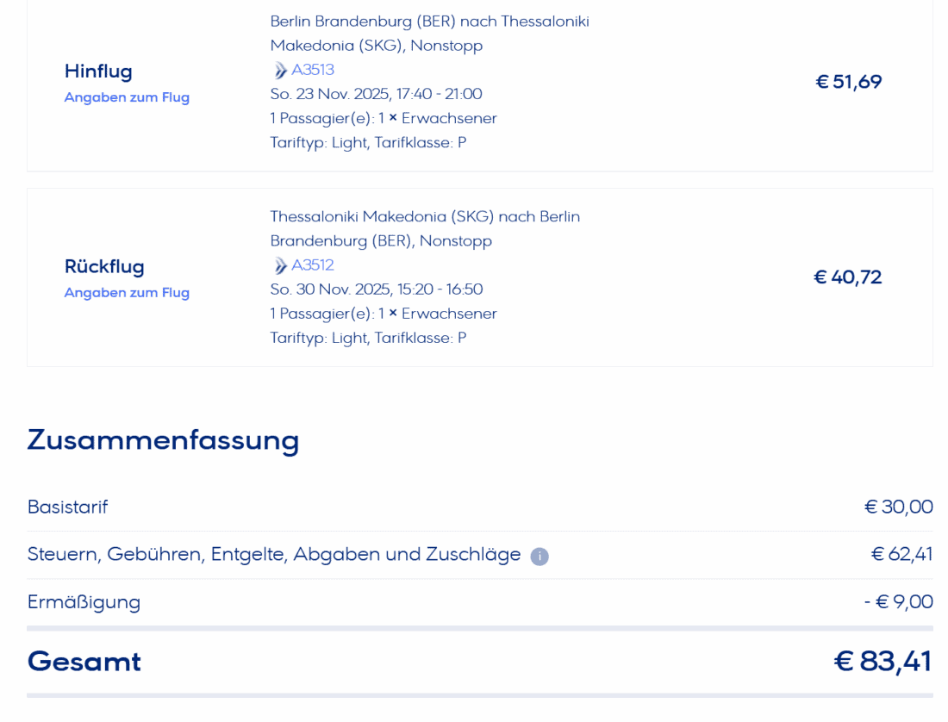Image resolution: width=948 pixels, height=722 pixels.
Task: Click the Thessaloniki to Berlin route text
Action: (x=425, y=228)
